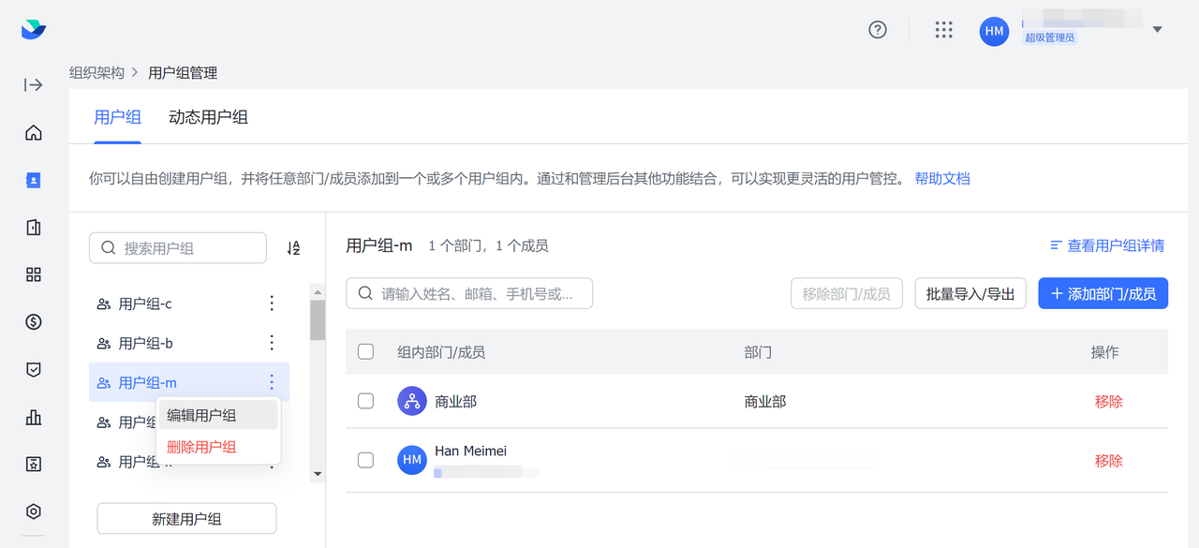Expand the left sidebar navigation
This screenshot has height=548, width=1199.
(34, 85)
